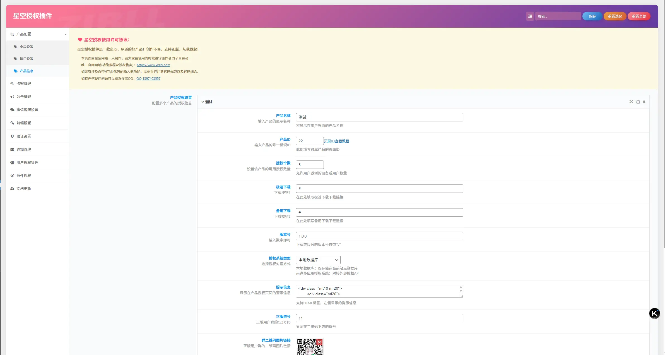This screenshot has width=665, height=355.
Task: Open the 页面ID查看教程 link
Action: tap(336, 141)
